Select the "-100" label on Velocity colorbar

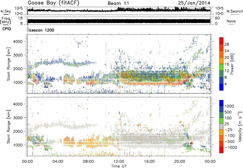pyautogui.click(x=230, y=136)
